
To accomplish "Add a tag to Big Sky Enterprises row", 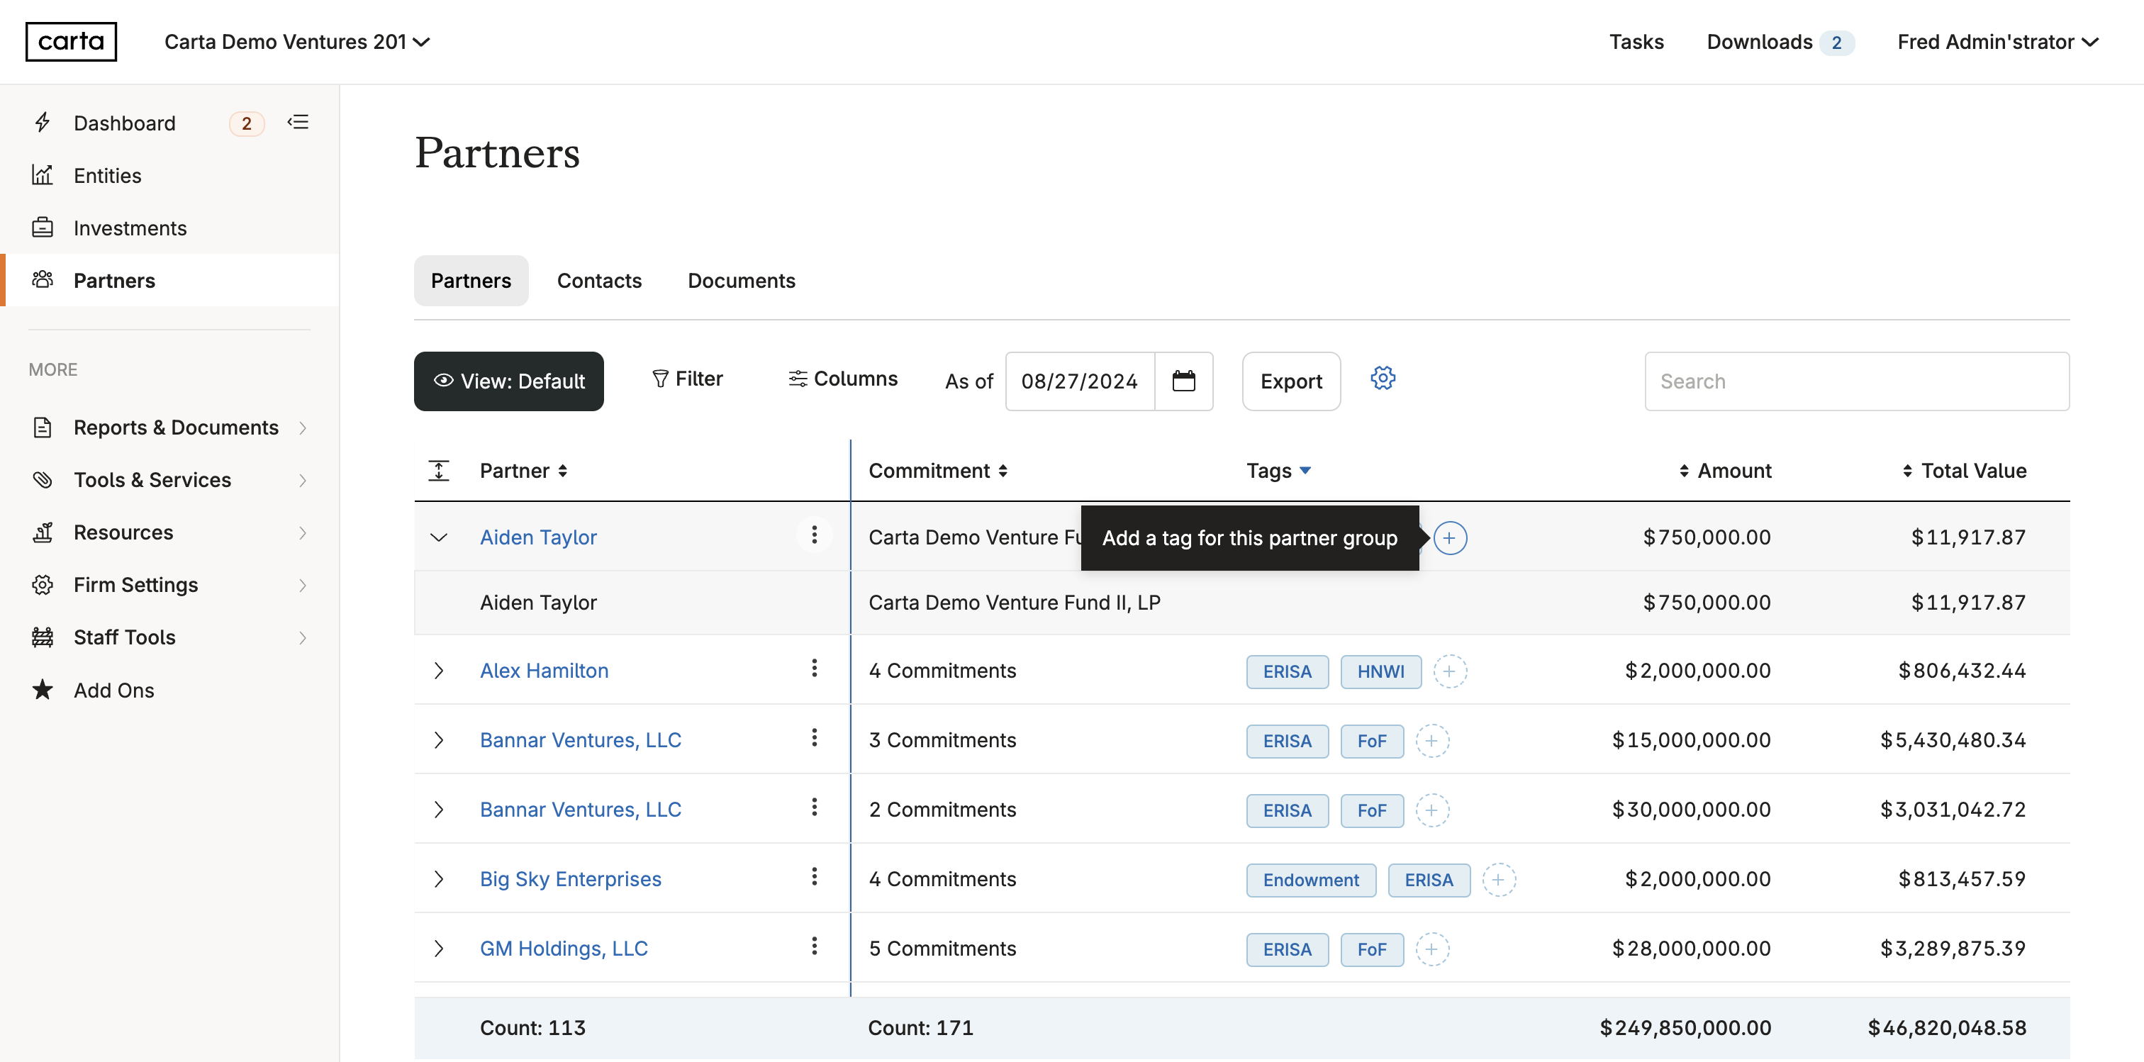I will click(1498, 880).
